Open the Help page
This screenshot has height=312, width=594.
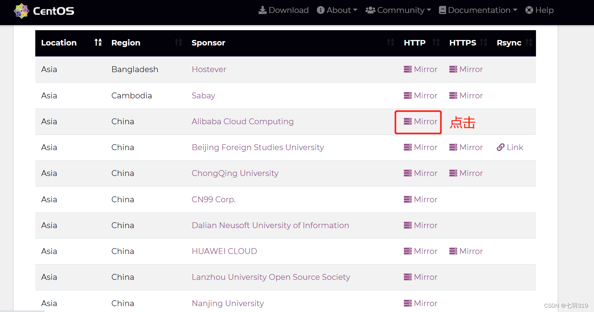[x=540, y=10]
